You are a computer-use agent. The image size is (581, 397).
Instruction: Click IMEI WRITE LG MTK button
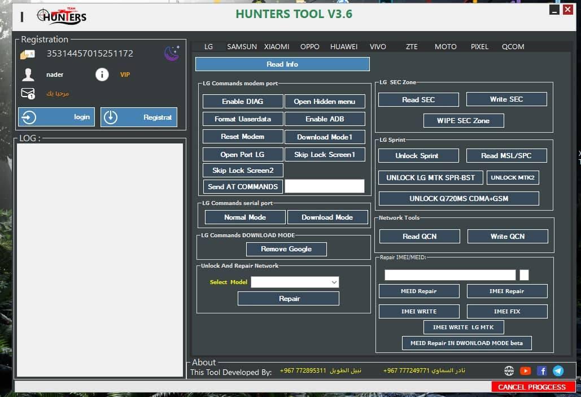point(464,328)
